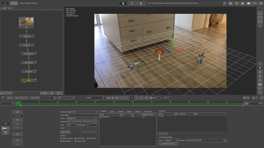Viewport: 264px width, 148px height.
Task: Choose the quad viewport layout icon
Action: coord(260,21)
